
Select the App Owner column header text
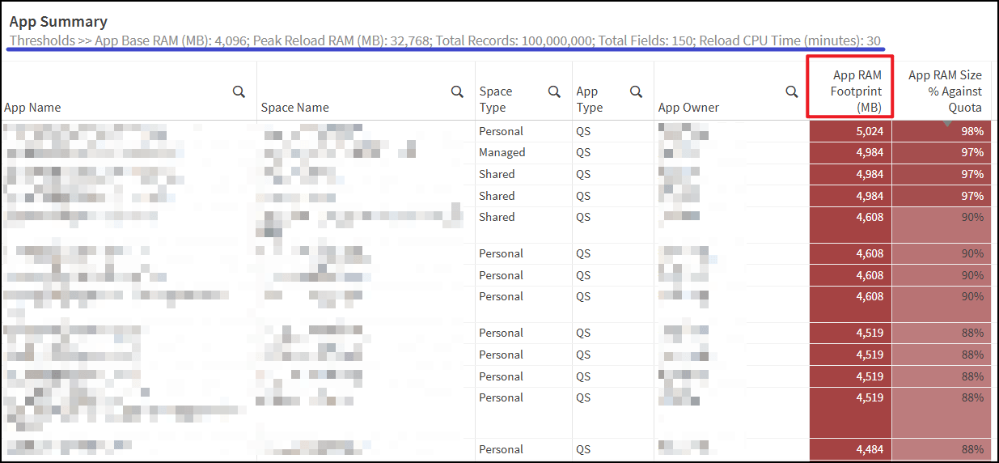tap(688, 108)
